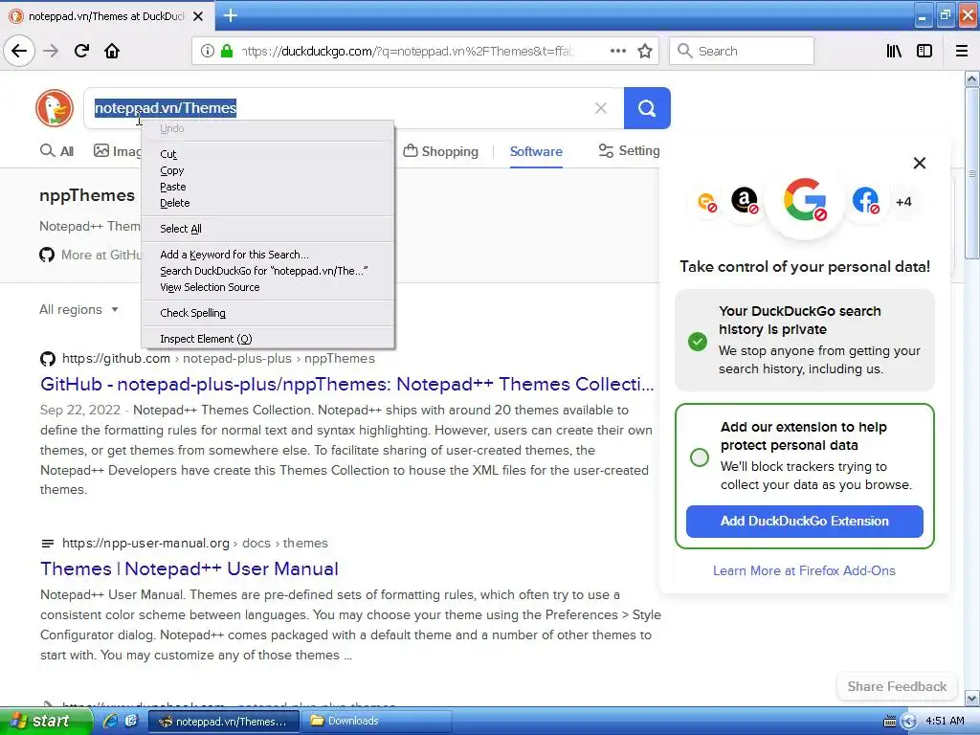Click the system clock 4:51 AM
Image resolution: width=980 pixels, height=735 pixels.
pyautogui.click(x=945, y=721)
